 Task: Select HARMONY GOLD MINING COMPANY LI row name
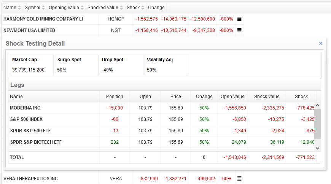[43, 19]
